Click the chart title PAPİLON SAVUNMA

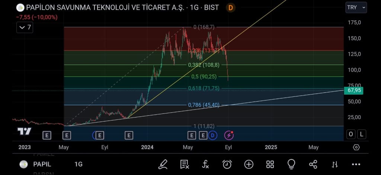pyautogui.click(x=122, y=7)
